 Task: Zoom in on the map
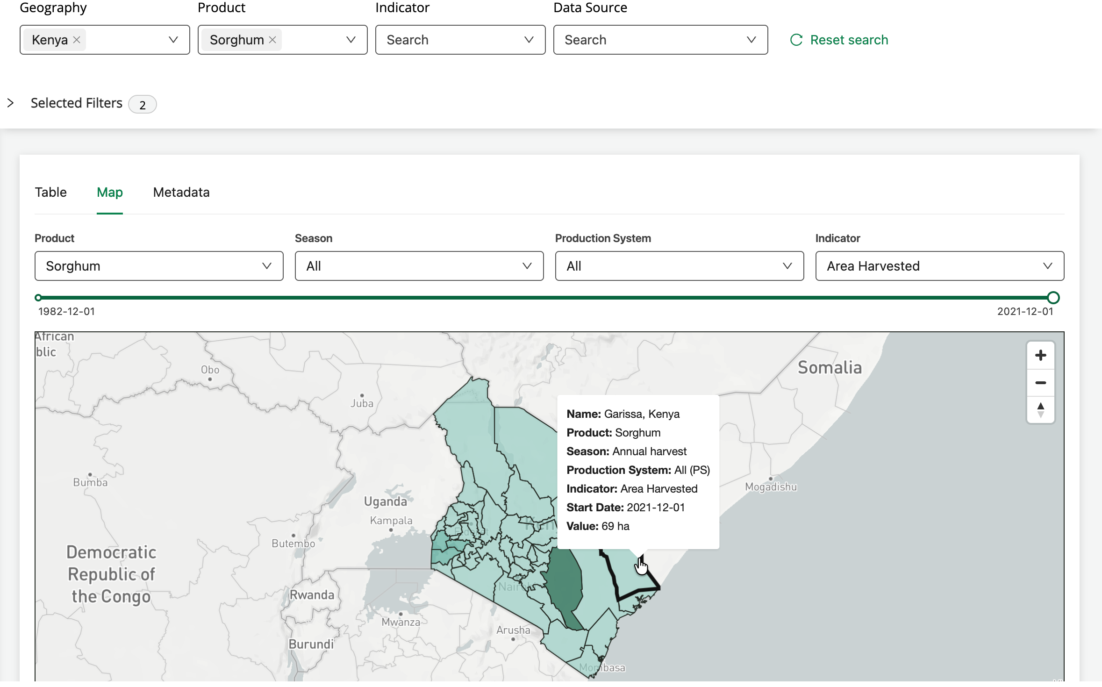point(1040,356)
